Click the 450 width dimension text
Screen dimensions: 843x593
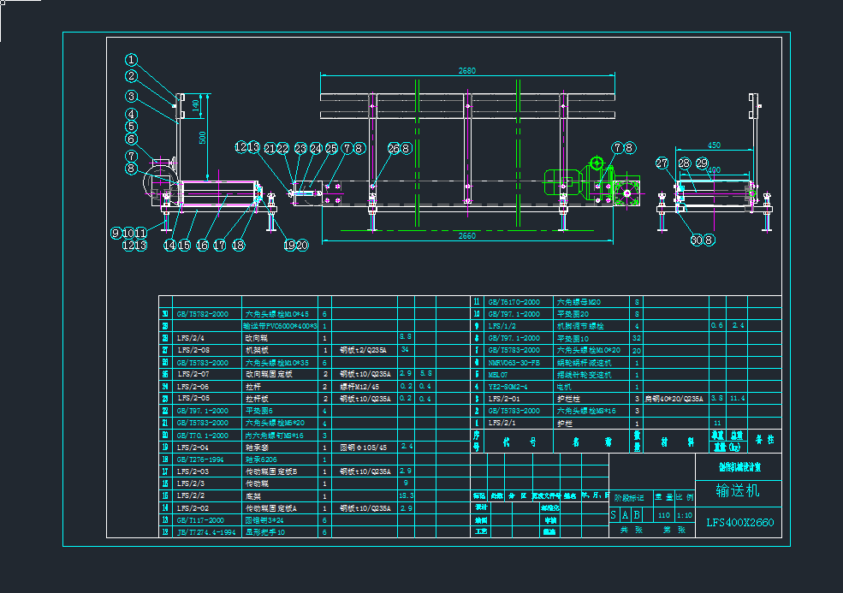tap(713, 145)
